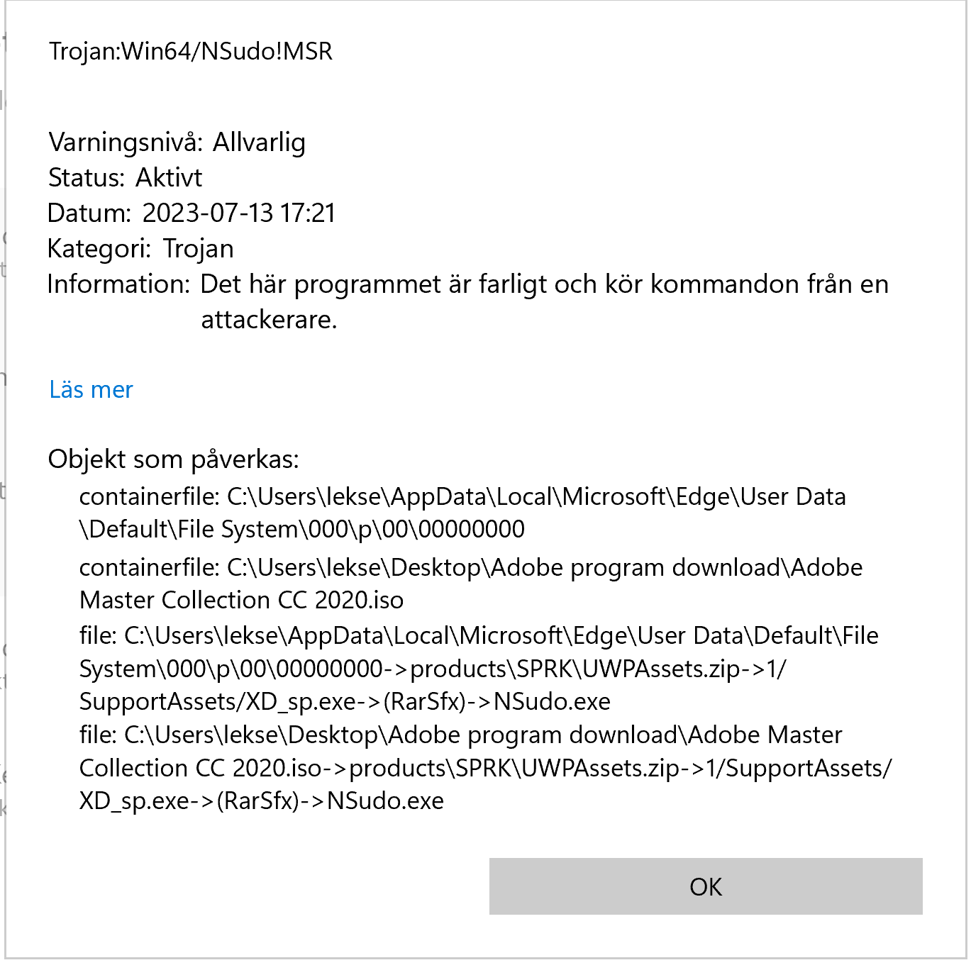Click the Default\File System\000\p\00\00000000 path line
Viewport: 971px width, 970px height.
(302, 529)
